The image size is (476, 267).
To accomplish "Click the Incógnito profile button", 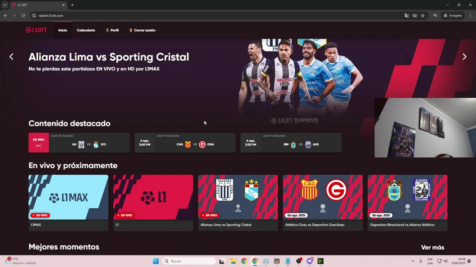I will (453, 16).
